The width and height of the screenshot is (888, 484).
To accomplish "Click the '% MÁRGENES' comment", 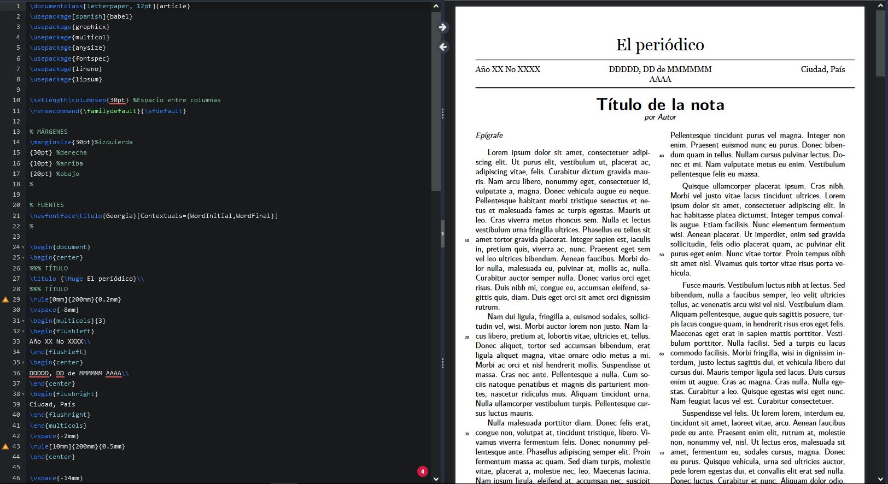I will (49, 132).
